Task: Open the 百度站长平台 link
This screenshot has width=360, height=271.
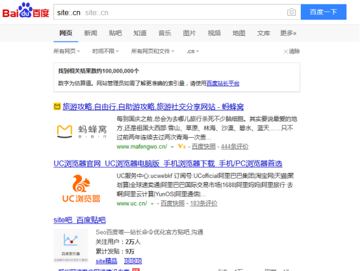Action: 223,83
